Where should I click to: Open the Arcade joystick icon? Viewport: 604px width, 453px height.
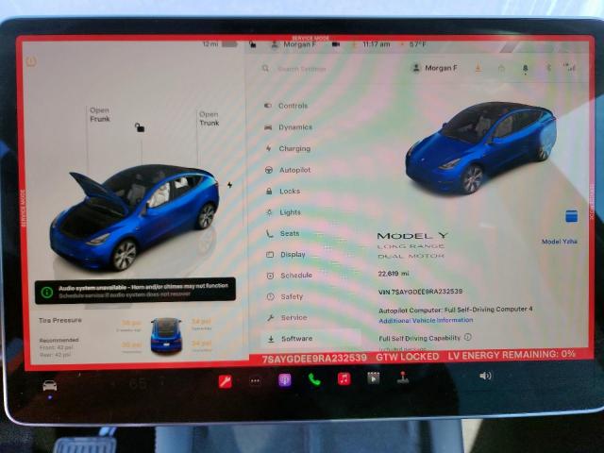tap(403, 377)
